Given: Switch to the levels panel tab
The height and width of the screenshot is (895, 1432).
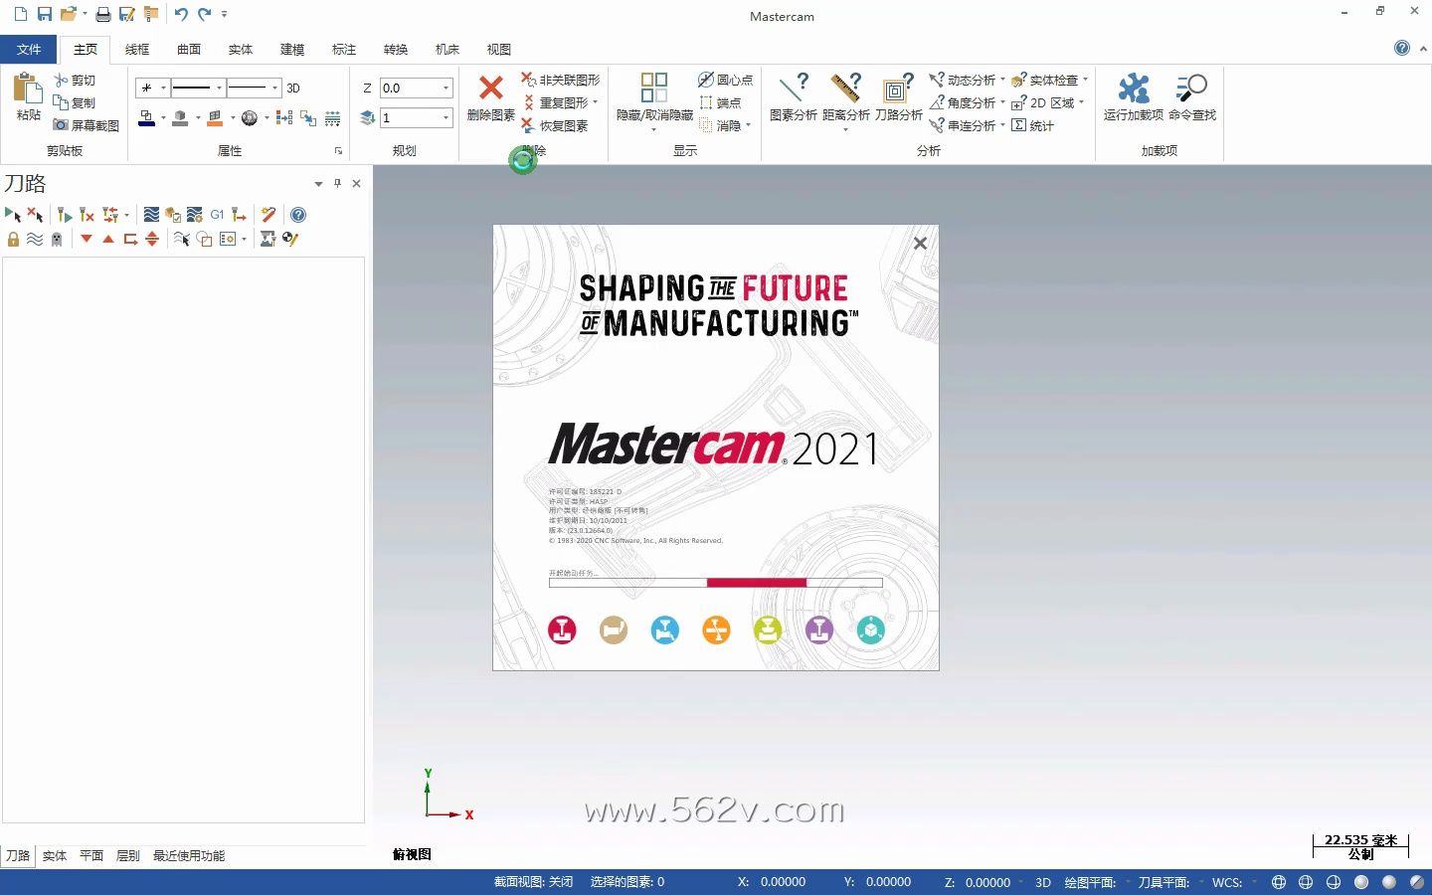Looking at the screenshot, I should pos(128,855).
